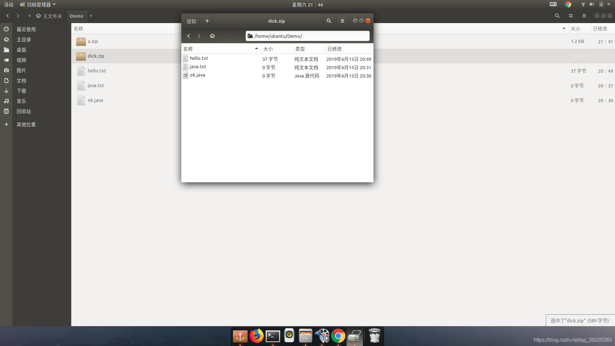Sort archive list by name column
Screen dimensions: 615x346
(x=220, y=49)
